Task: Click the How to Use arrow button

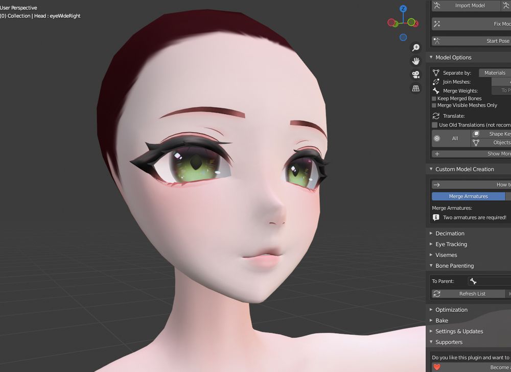Action: click(x=471, y=184)
